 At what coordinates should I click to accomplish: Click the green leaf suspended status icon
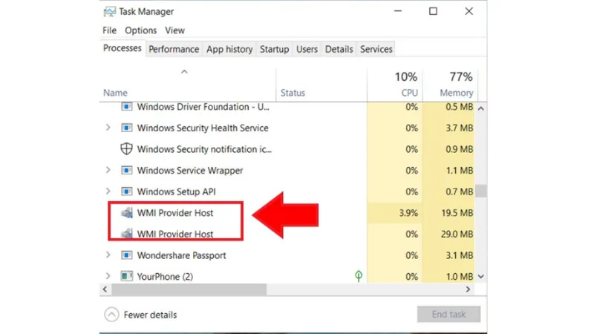pyautogui.click(x=359, y=276)
